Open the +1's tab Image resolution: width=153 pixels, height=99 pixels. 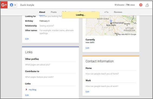click(106, 12)
